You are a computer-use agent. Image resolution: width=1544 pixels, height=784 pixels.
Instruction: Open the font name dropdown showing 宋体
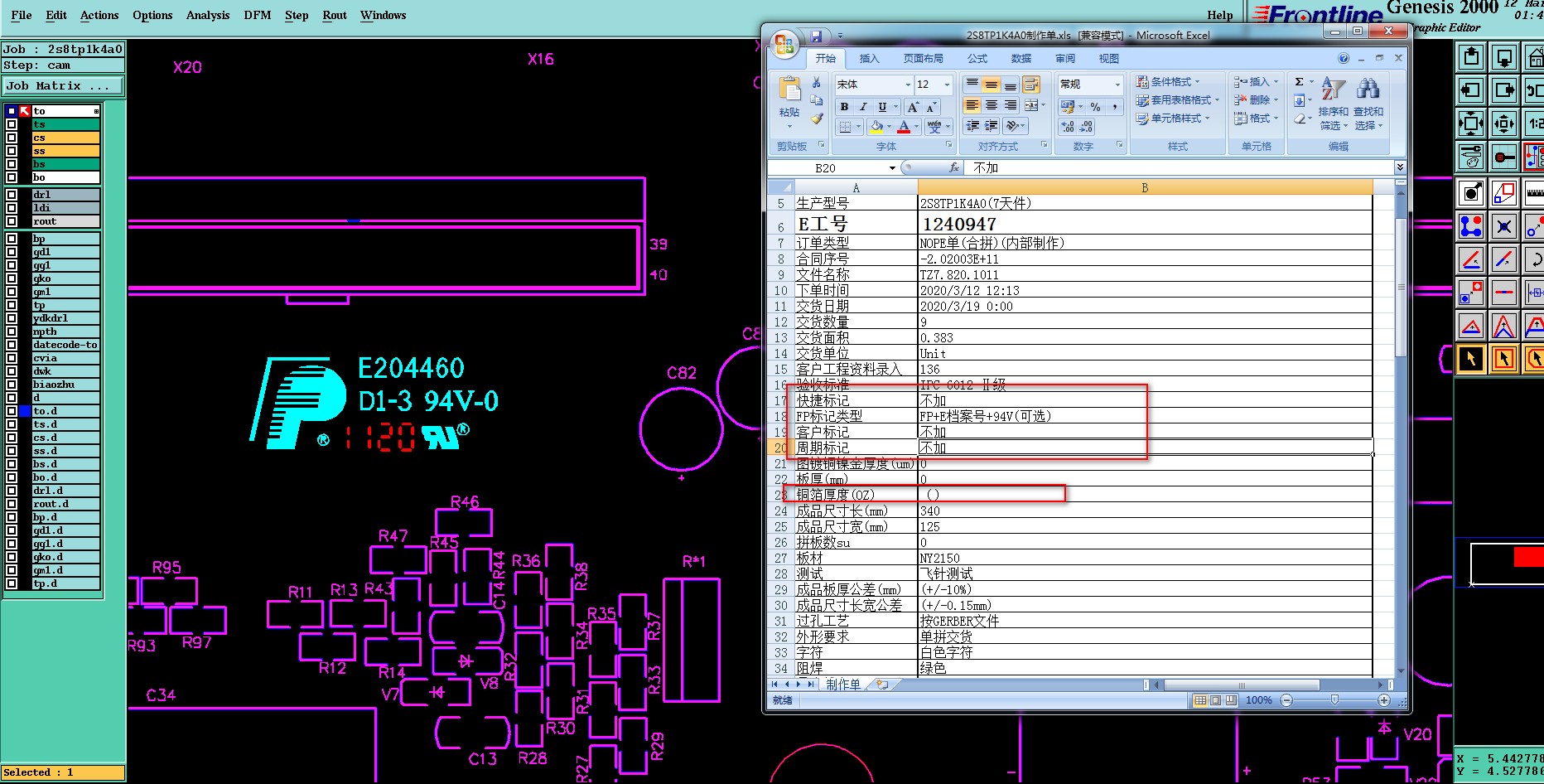click(907, 85)
